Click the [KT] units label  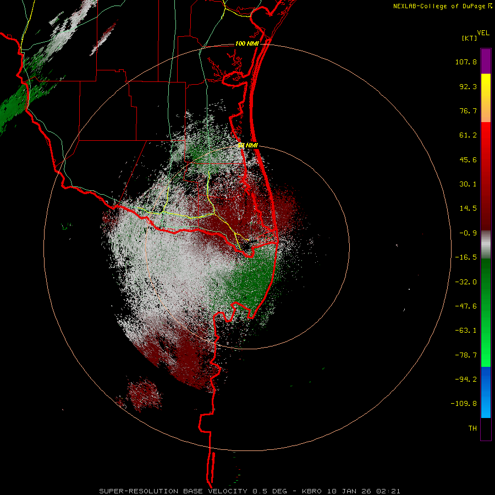(x=469, y=38)
